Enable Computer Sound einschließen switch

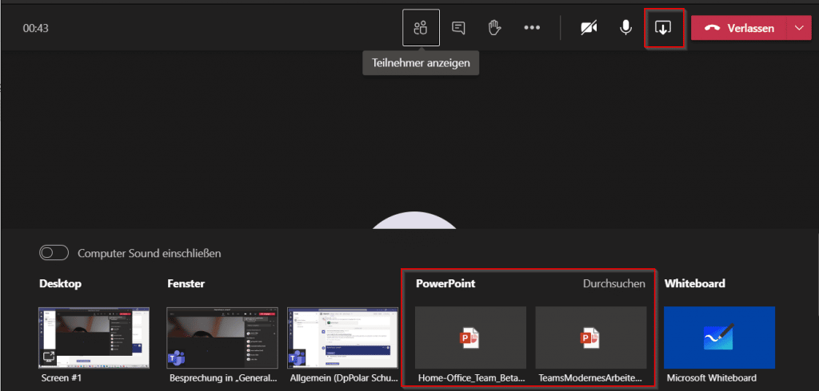pos(54,254)
